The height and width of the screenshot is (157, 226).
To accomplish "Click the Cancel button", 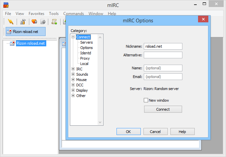I will tap(155, 132).
